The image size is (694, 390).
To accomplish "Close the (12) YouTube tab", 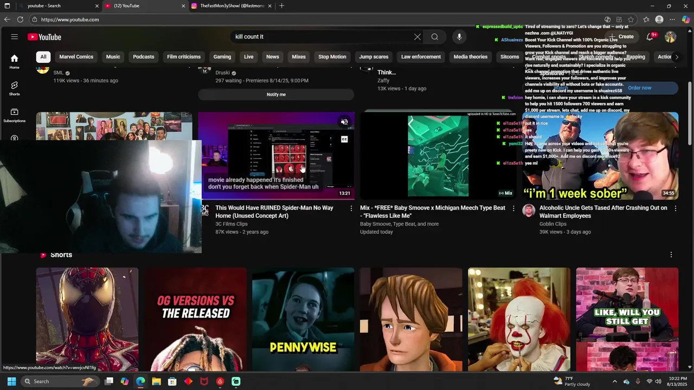I will [183, 6].
